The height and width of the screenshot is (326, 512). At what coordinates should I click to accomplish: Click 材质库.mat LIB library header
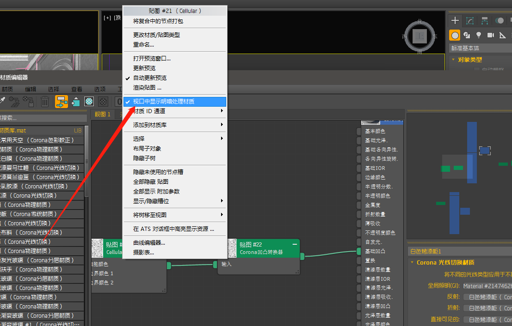42,130
